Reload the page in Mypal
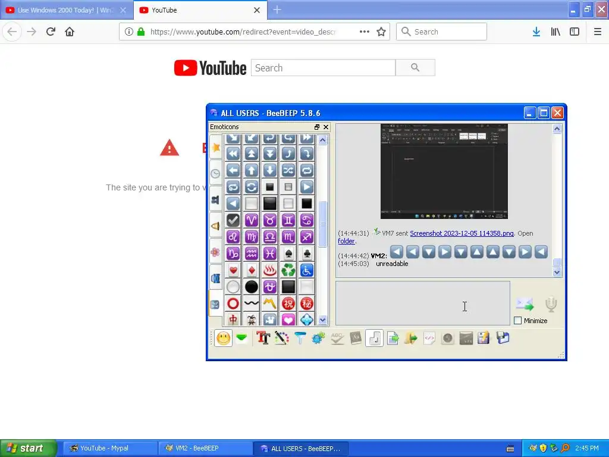The image size is (609, 457). coord(51,32)
